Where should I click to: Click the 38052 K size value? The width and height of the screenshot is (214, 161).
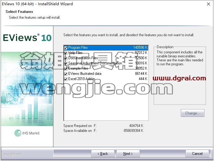[141, 68]
